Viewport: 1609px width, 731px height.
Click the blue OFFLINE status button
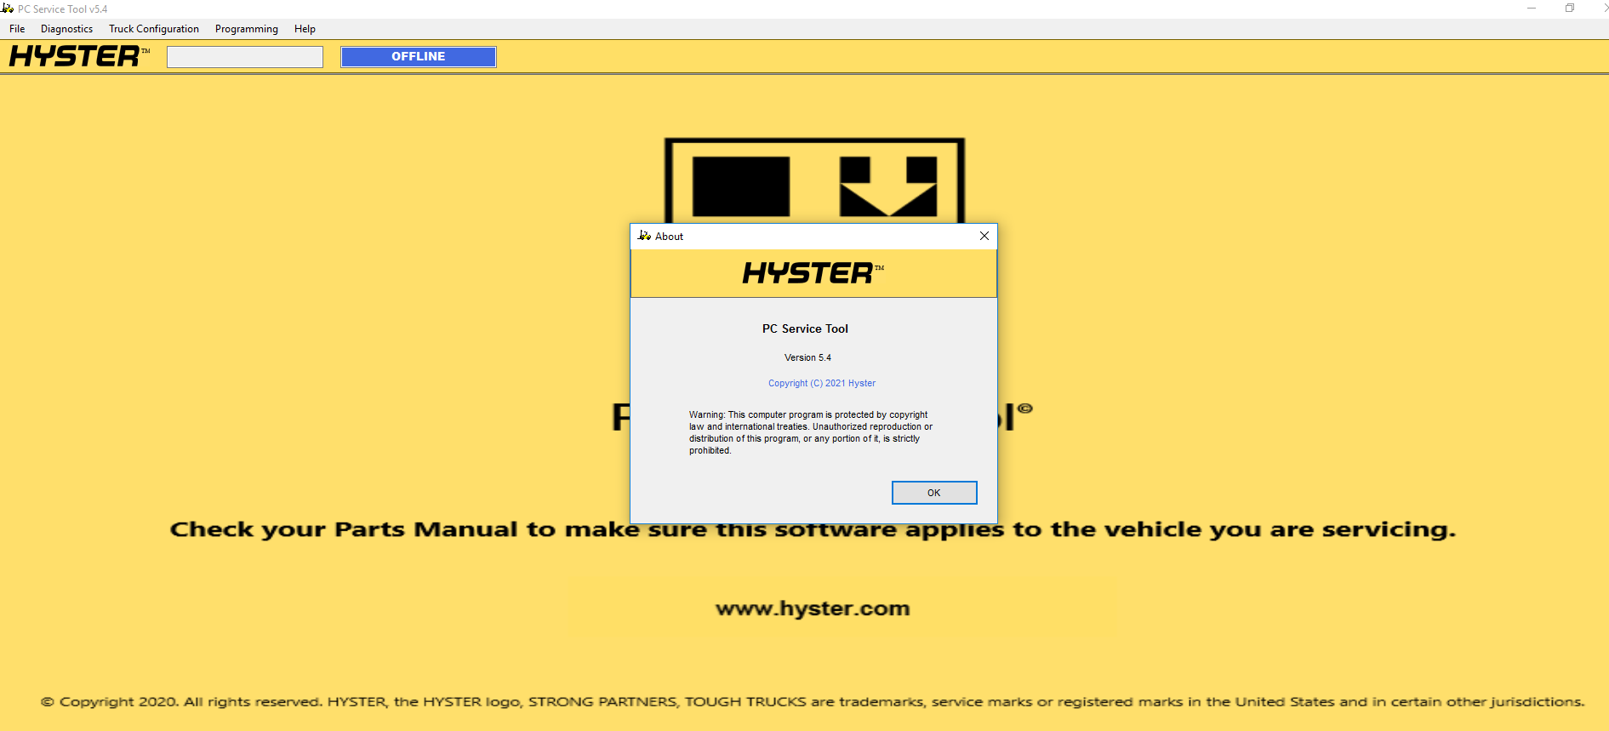point(418,57)
